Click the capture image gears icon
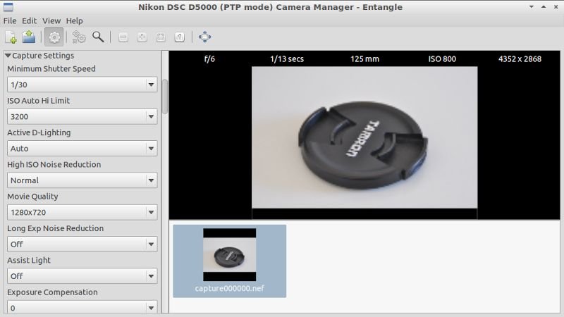The width and height of the screenshot is (564, 317). (x=79, y=37)
